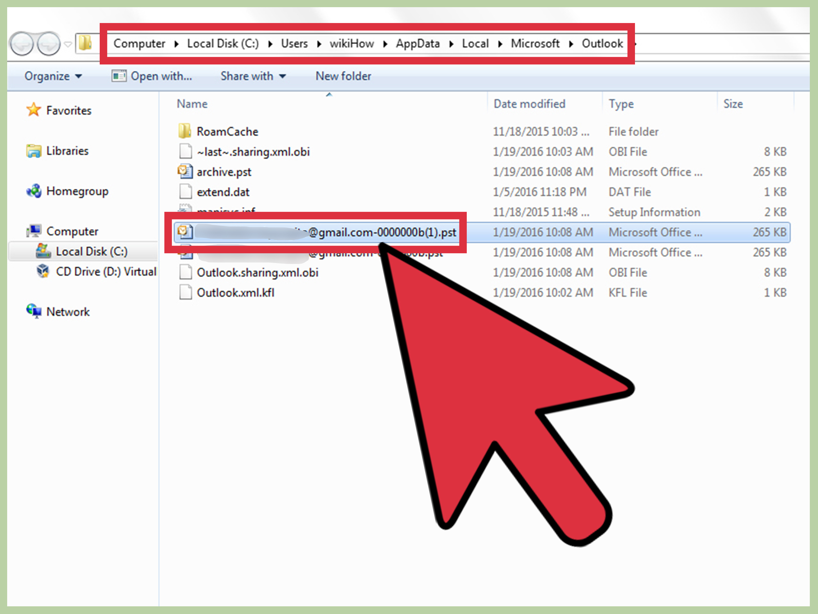Click the extend.dat file icon

point(185,192)
